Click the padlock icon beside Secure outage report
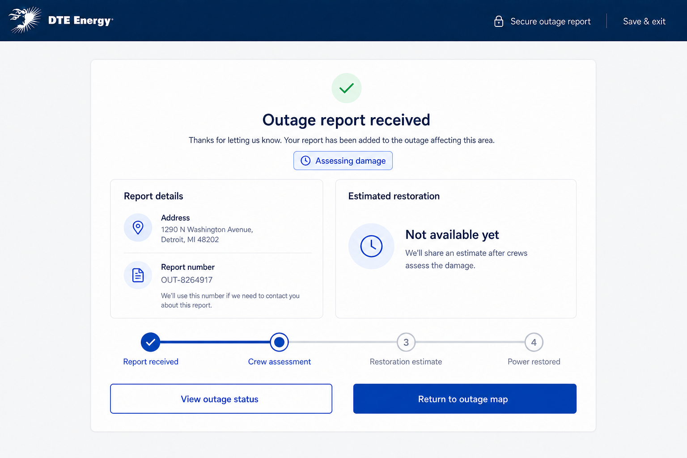687x458 pixels. (x=499, y=21)
